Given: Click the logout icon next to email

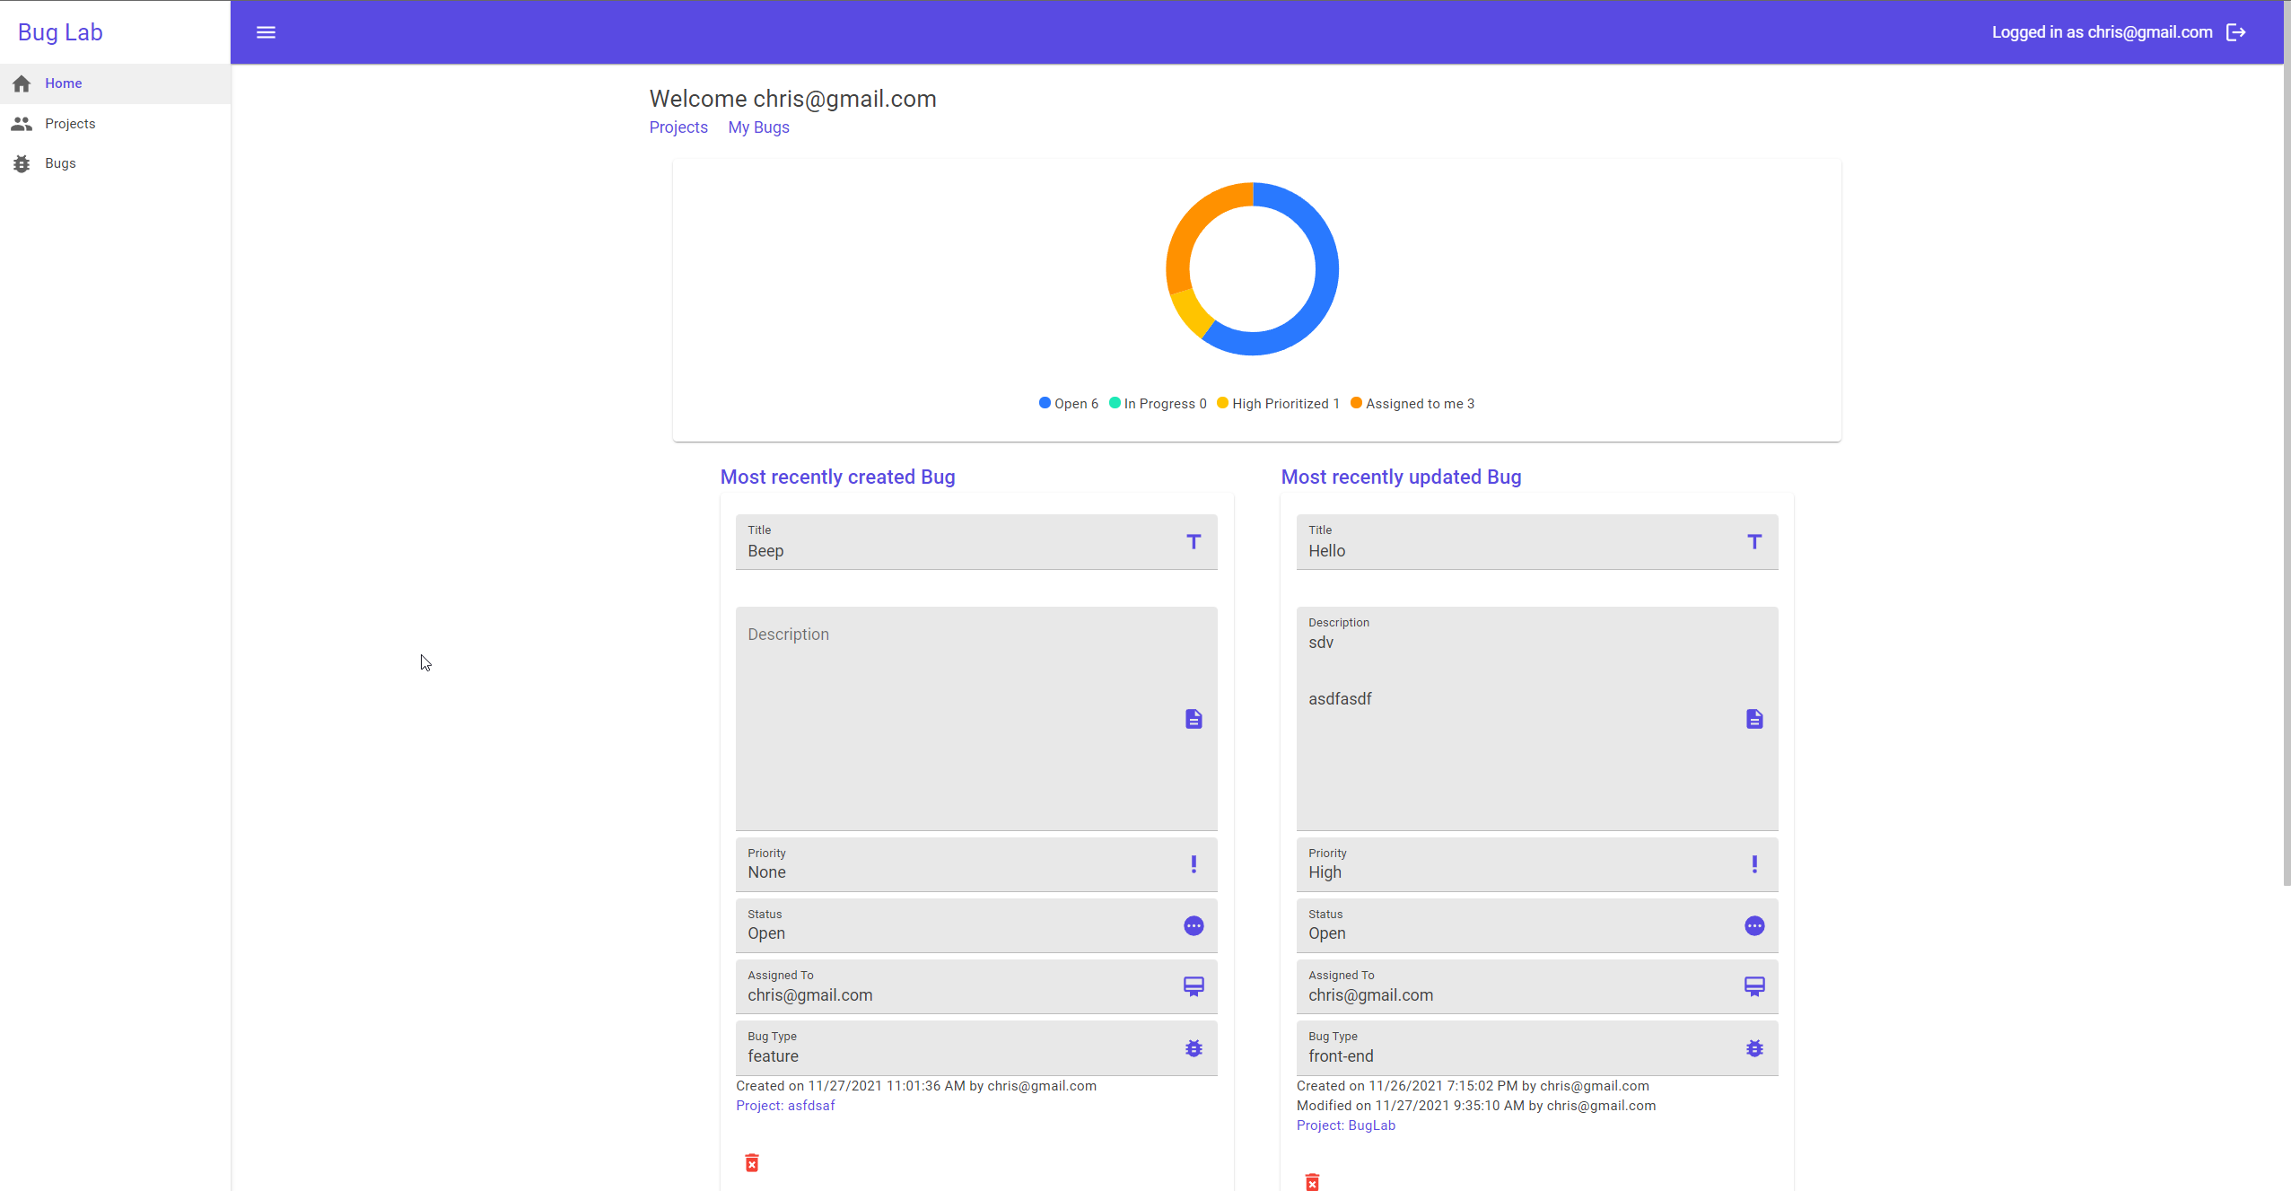Looking at the screenshot, I should pos(2235,32).
